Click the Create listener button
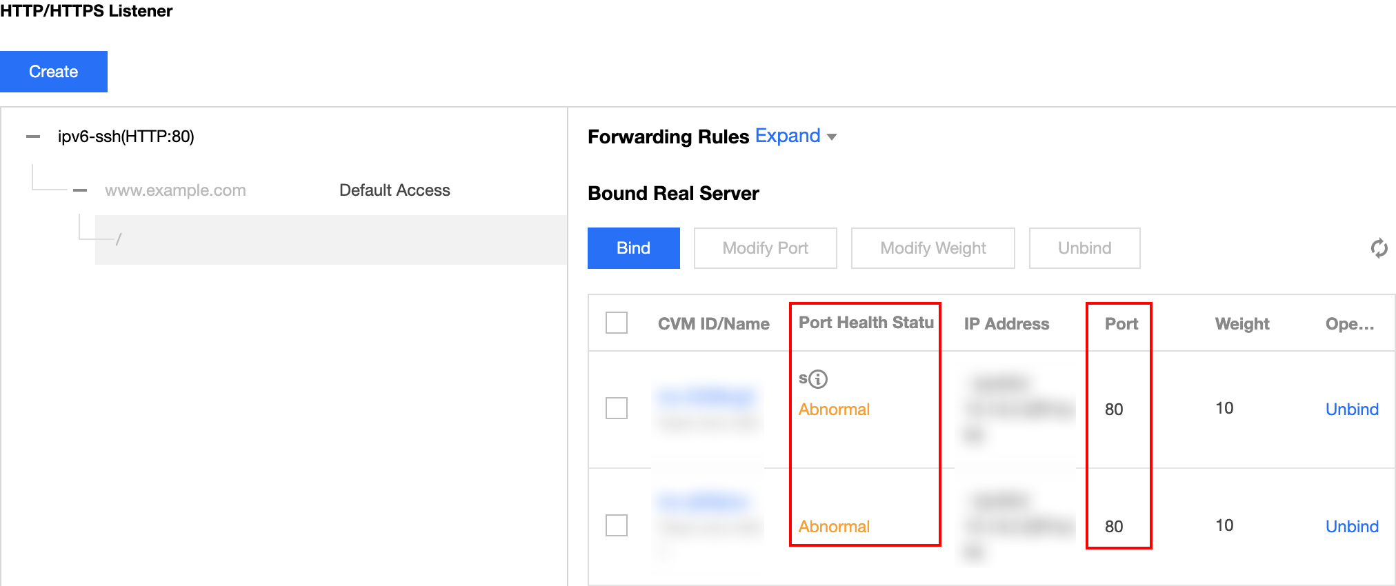The image size is (1396, 586). pyautogui.click(x=54, y=72)
